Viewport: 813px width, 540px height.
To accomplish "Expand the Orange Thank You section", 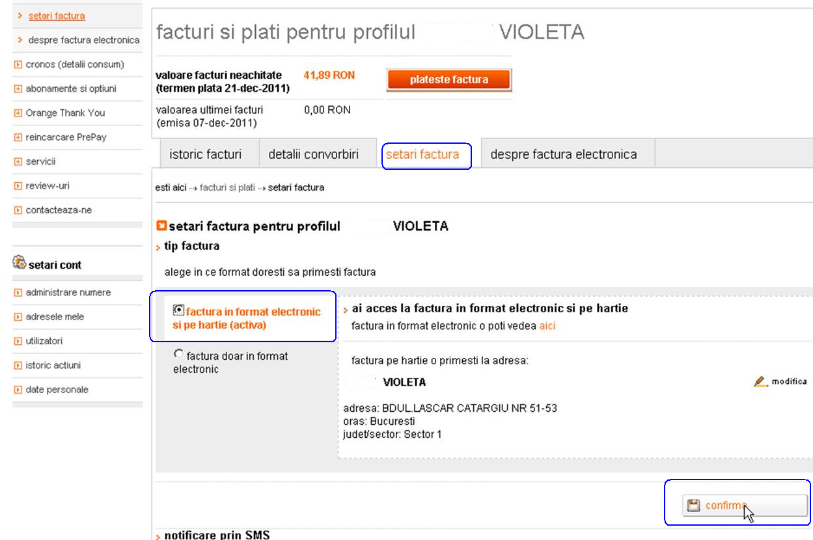I will 18,113.
